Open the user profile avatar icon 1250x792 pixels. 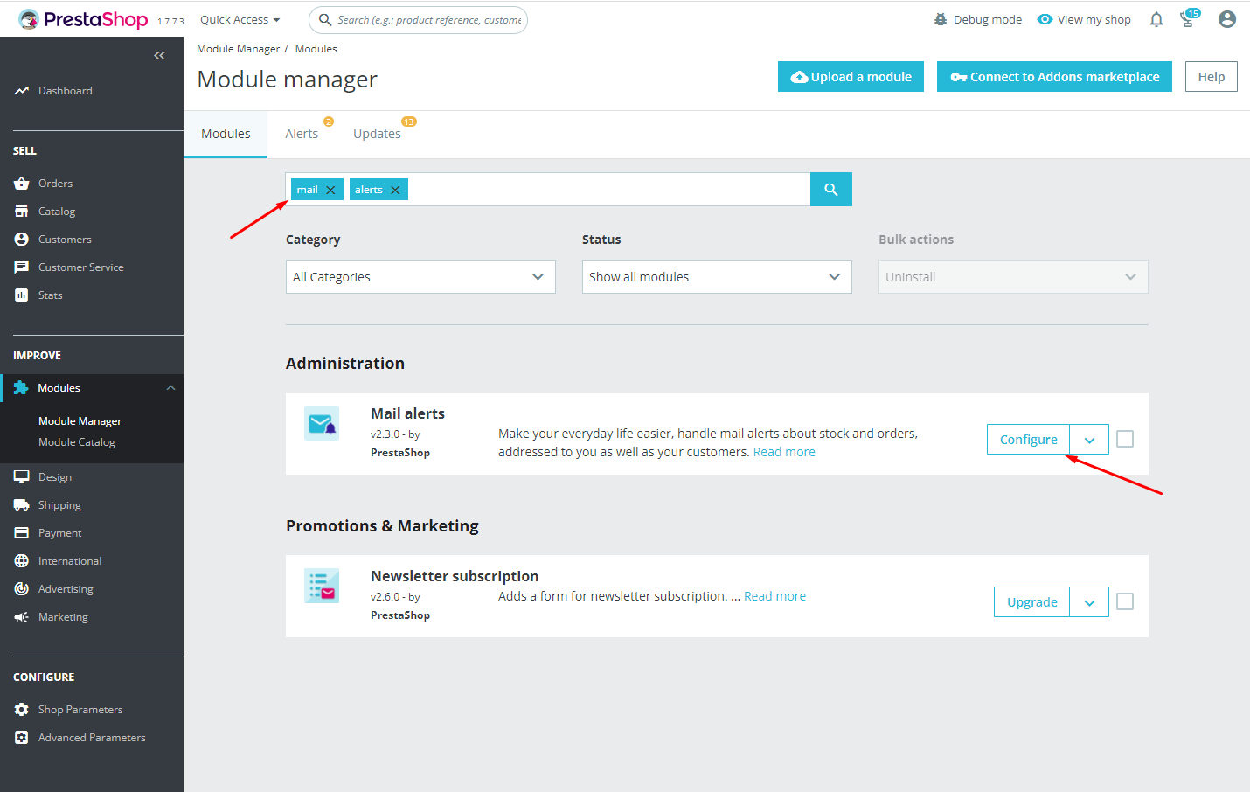click(1227, 19)
